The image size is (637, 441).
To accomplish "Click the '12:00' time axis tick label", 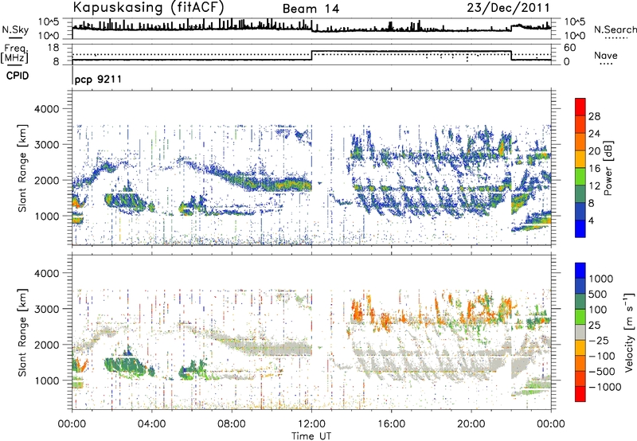I will tap(311, 424).
